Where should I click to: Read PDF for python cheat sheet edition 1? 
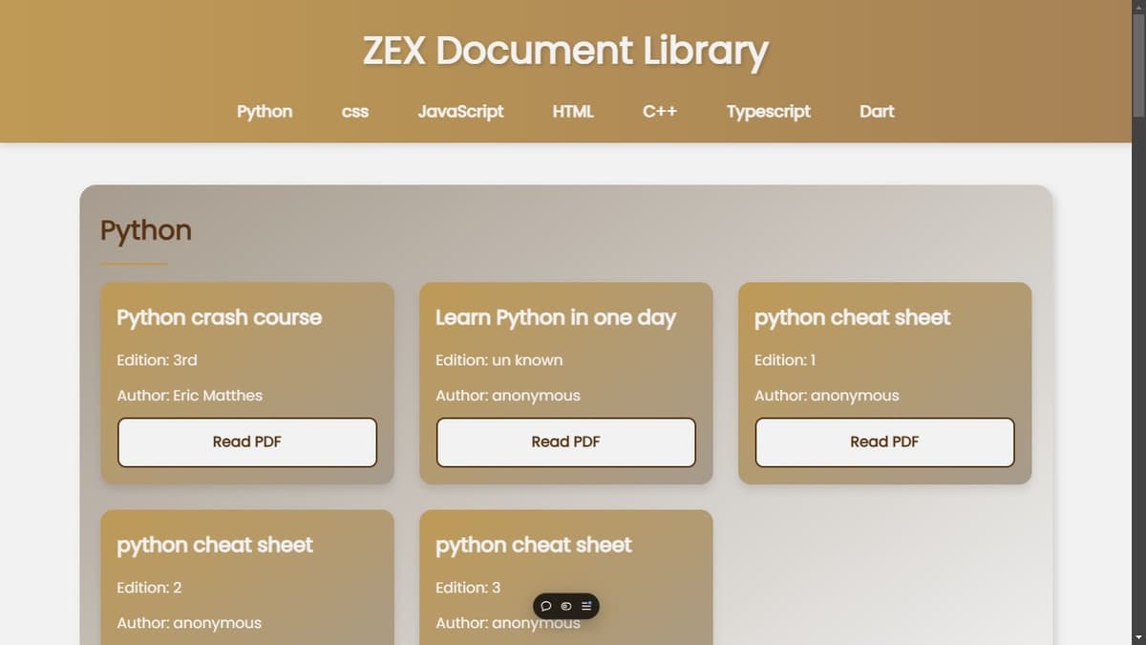883,441
